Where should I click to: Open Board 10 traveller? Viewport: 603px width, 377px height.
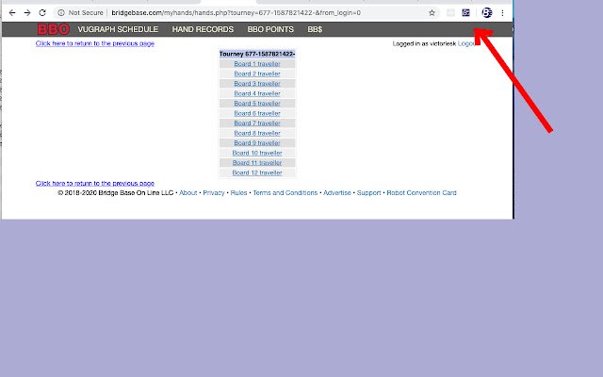[x=257, y=153]
